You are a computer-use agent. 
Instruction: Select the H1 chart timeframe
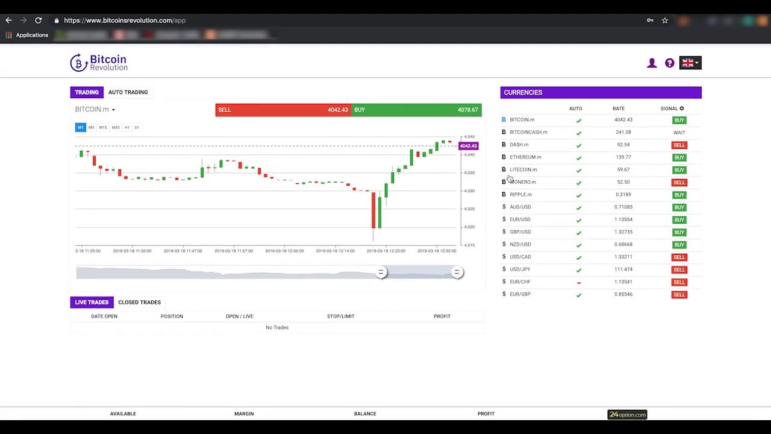pyautogui.click(x=127, y=127)
